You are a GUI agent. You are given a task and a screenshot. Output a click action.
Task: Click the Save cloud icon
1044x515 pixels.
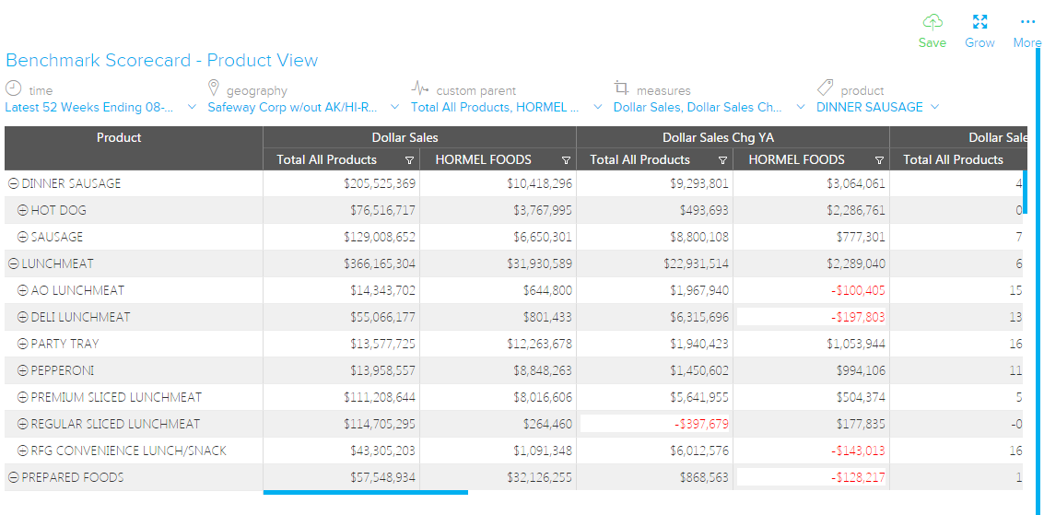(933, 22)
